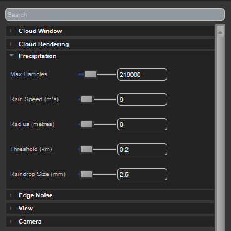Click the View heading
This screenshot has width=231, height=231.
click(26, 209)
